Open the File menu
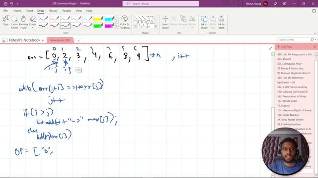The height and width of the screenshot is (178, 318). 5,11
